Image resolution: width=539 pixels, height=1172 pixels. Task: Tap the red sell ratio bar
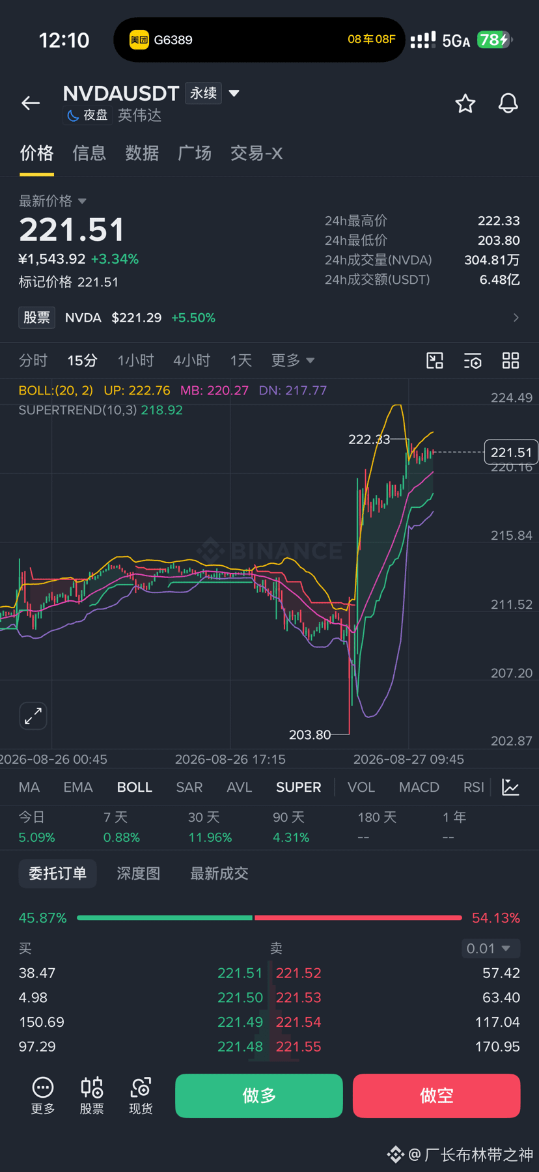point(358,917)
